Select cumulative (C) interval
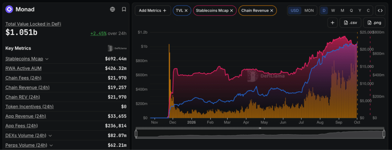This screenshot has width=392, height=150. (x=368, y=10)
